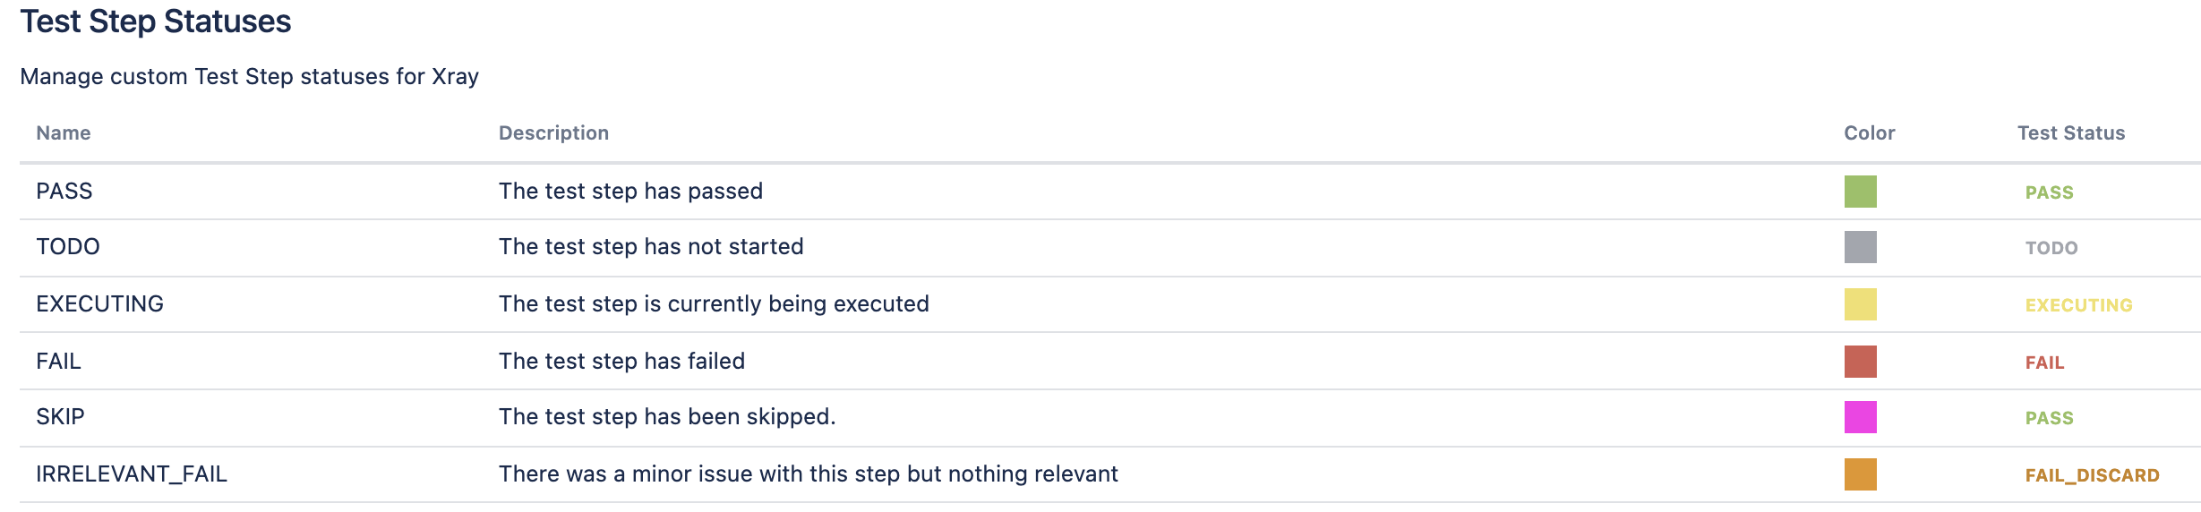Select the SKIP status name
Viewport: 2201px width, 512px height.
click(x=60, y=417)
